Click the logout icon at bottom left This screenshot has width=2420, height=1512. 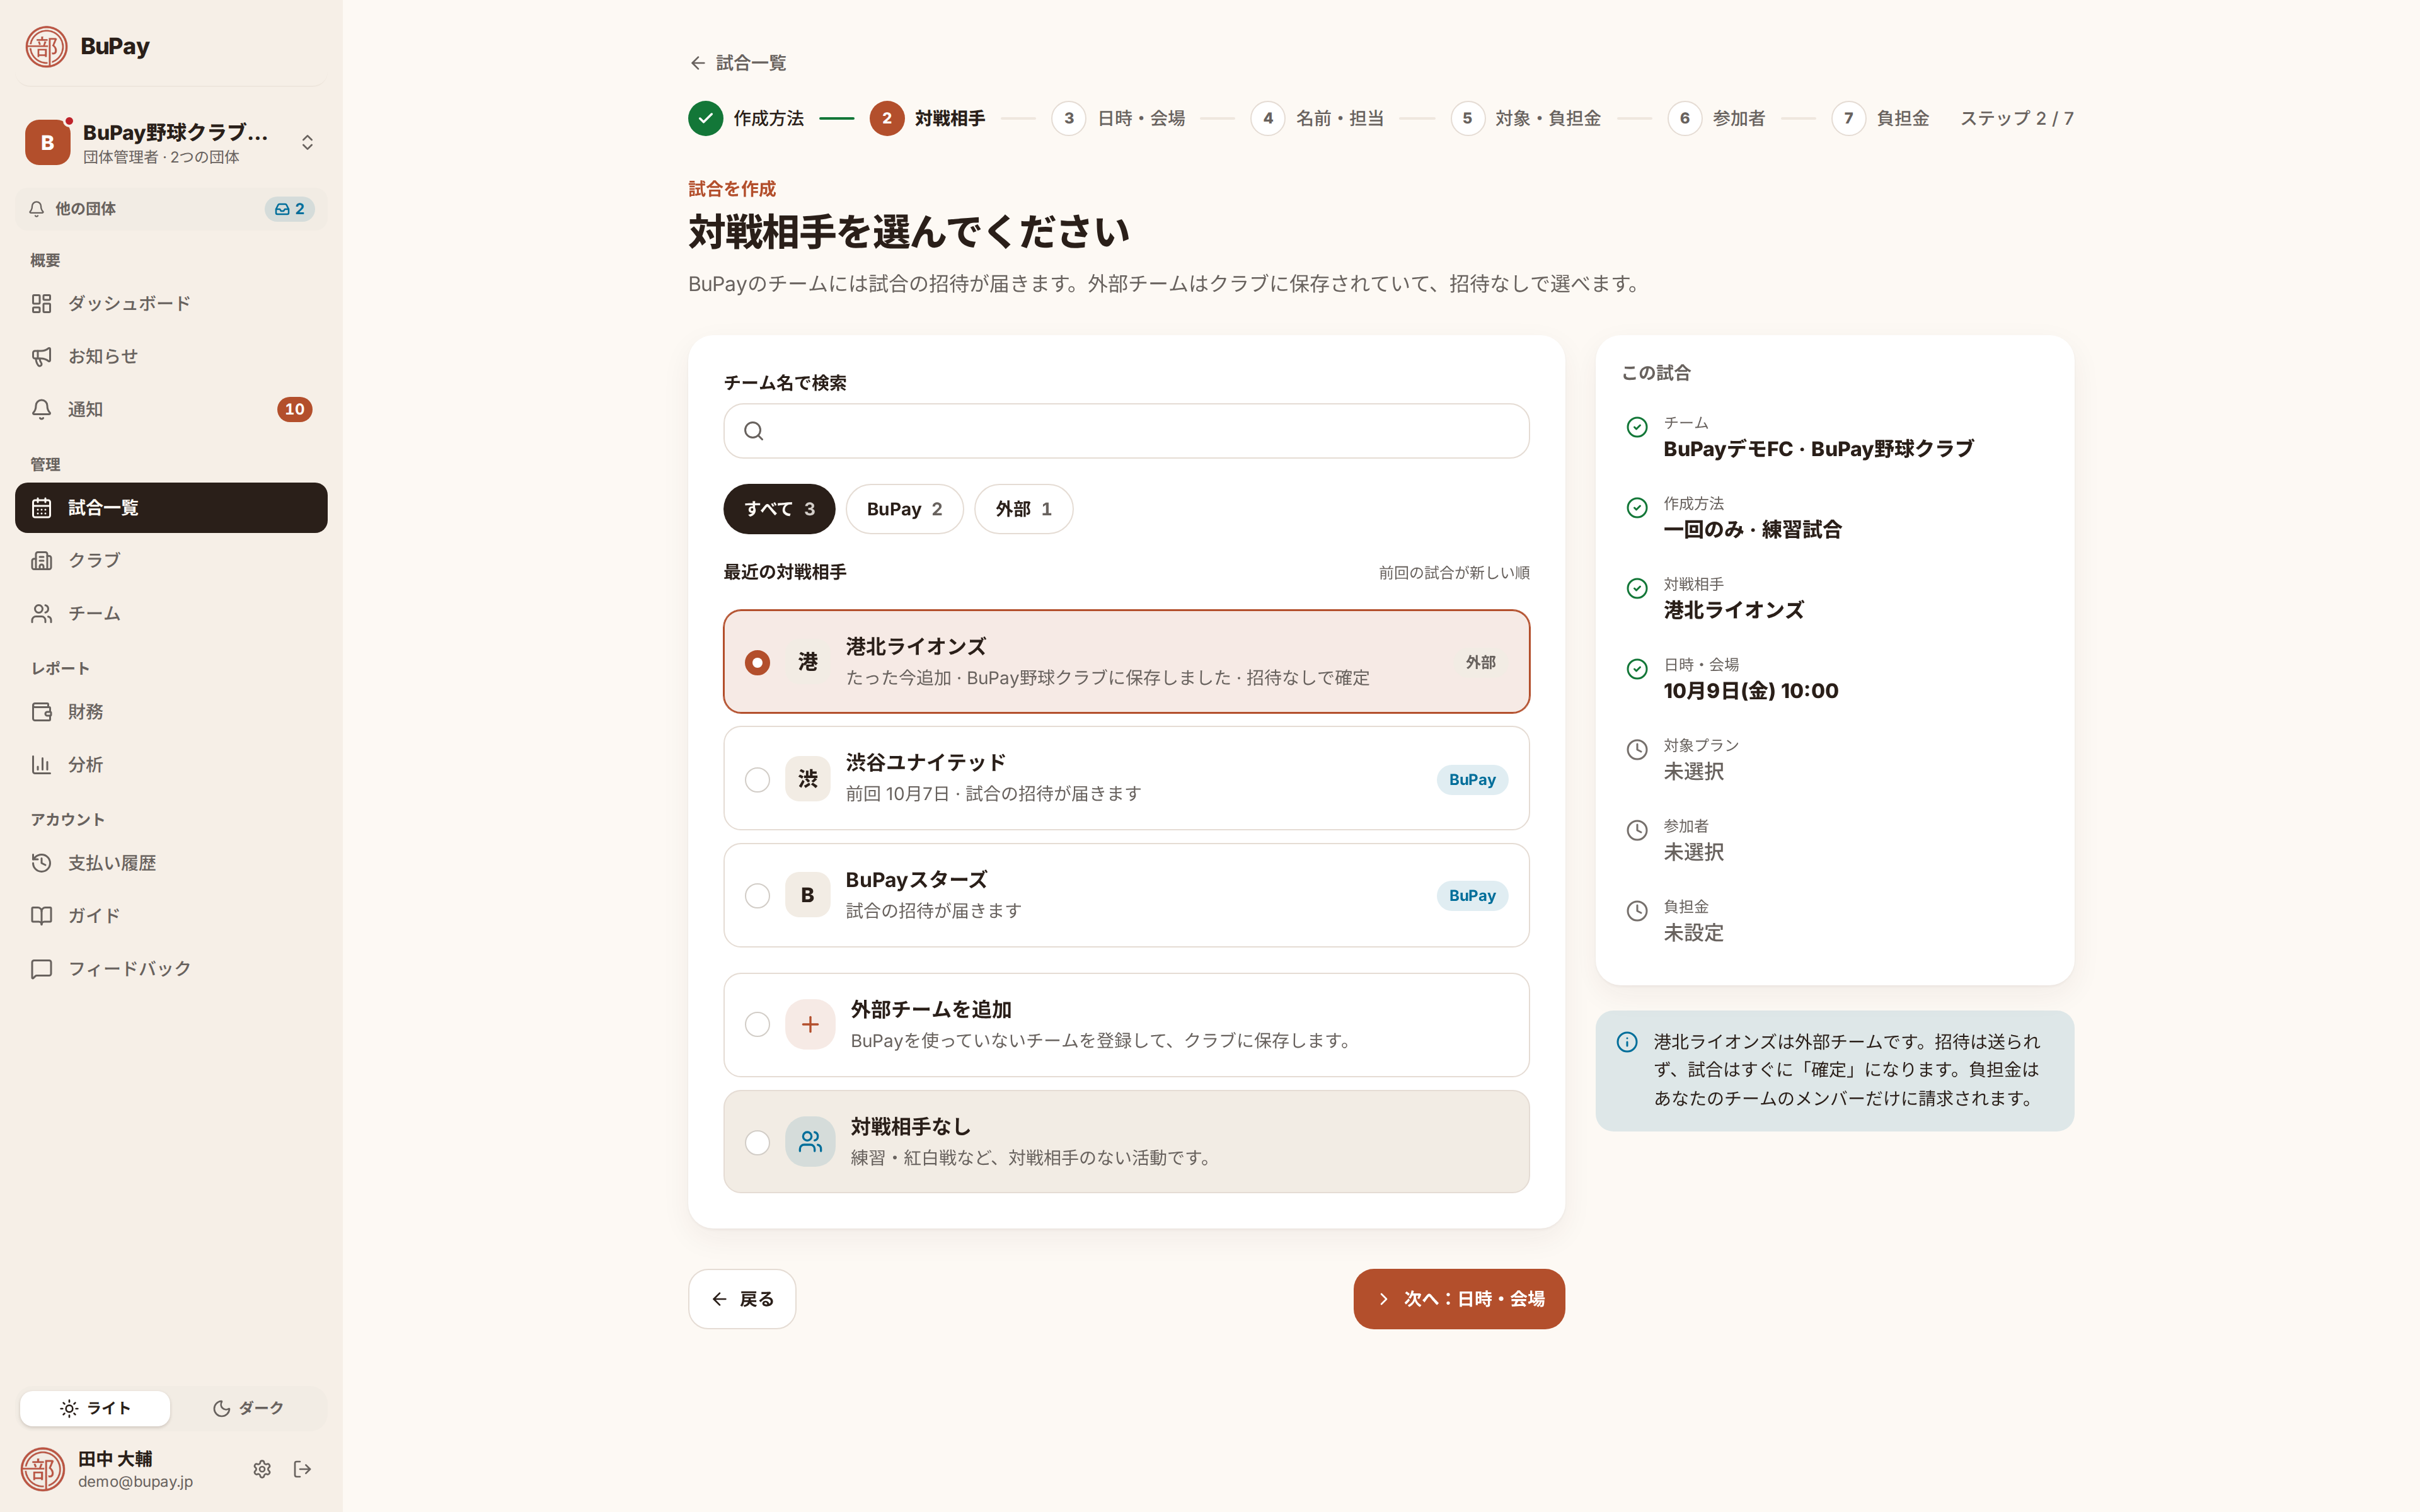[x=302, y=1469]
